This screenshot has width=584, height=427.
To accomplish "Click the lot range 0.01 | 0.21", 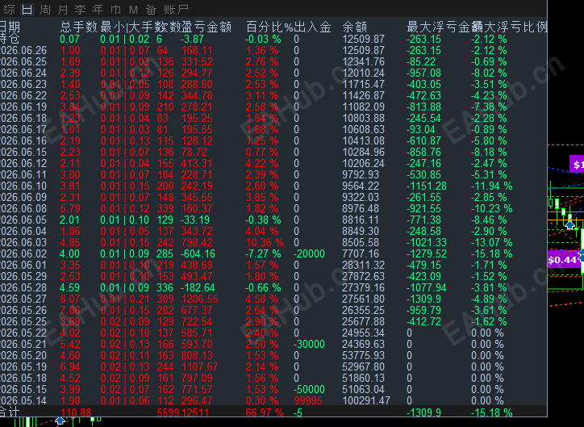I will [x=125, y=299].
